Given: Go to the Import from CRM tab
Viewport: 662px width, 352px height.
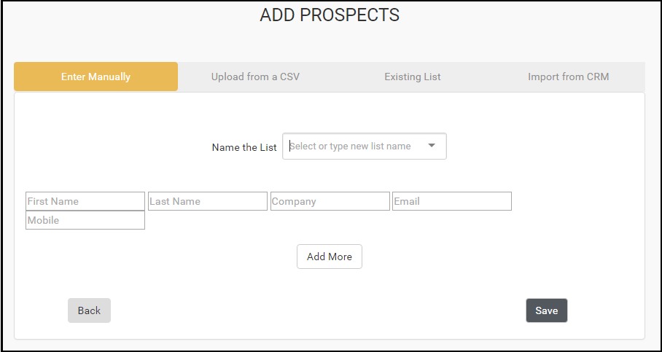Looking at the screenshot, I should pyautogui.click(x=569, y=77).
